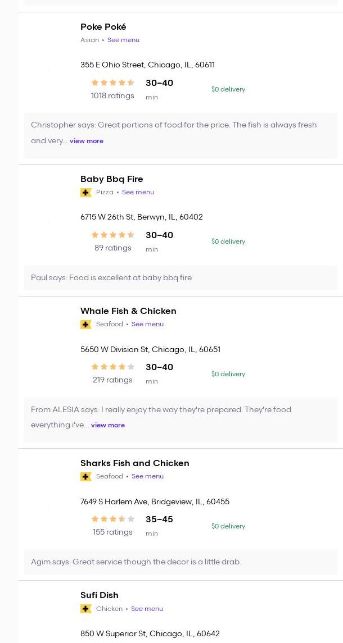The image size is (343, 643).
Task: Expand Christopher's review with view more
Action: coord(87,141)
